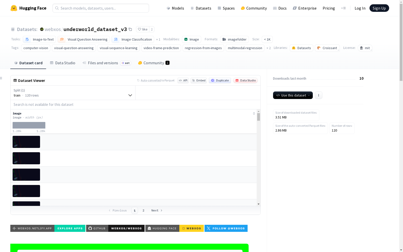
Task: Click the visual-question-answering tag
Action: 74,48
